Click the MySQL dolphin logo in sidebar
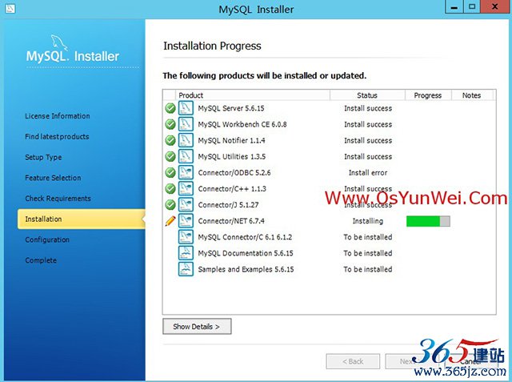Screen dimensions: 512x382 (x=59, y=42)
